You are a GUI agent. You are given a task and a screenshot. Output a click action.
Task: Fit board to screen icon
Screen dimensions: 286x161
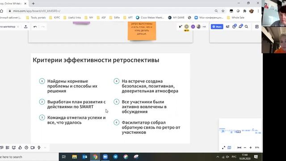click(x=239, y=148)
